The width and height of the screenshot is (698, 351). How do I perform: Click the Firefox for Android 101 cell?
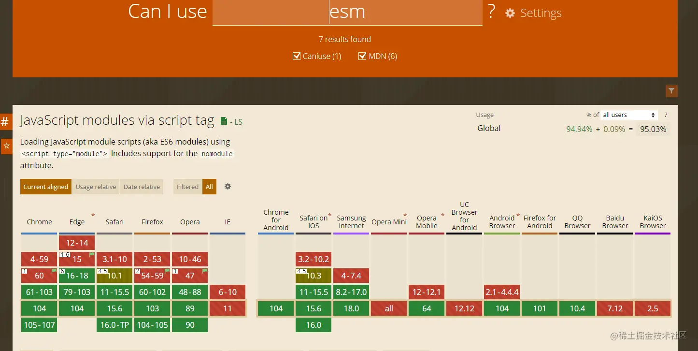coord(540,308)
